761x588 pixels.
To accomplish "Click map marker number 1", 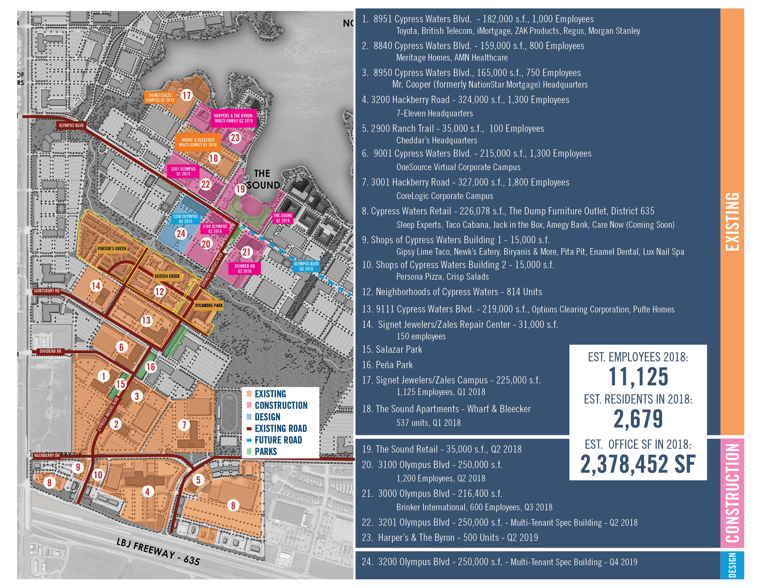I will coord(103,376).
